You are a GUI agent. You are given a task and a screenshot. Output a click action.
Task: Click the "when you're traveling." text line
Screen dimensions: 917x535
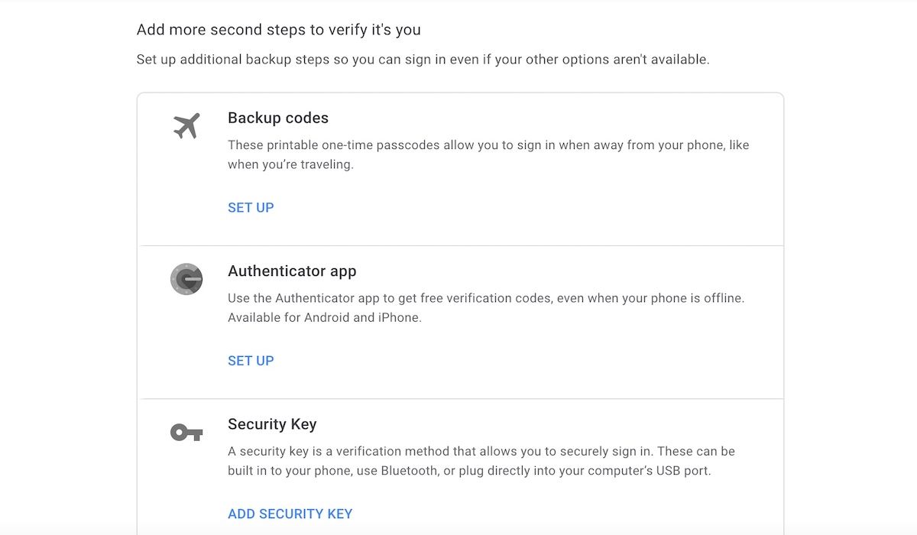point(290,164)
